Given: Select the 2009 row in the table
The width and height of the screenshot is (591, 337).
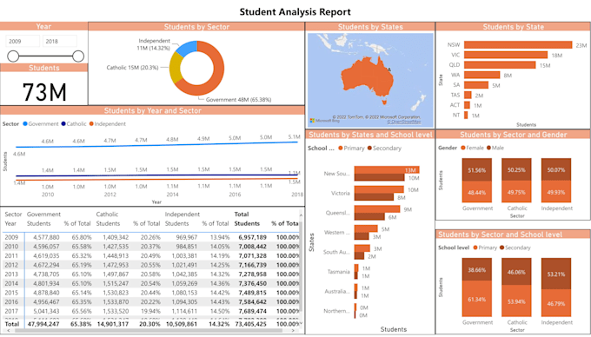Looking at the screenshot, I should pos(150,237).
